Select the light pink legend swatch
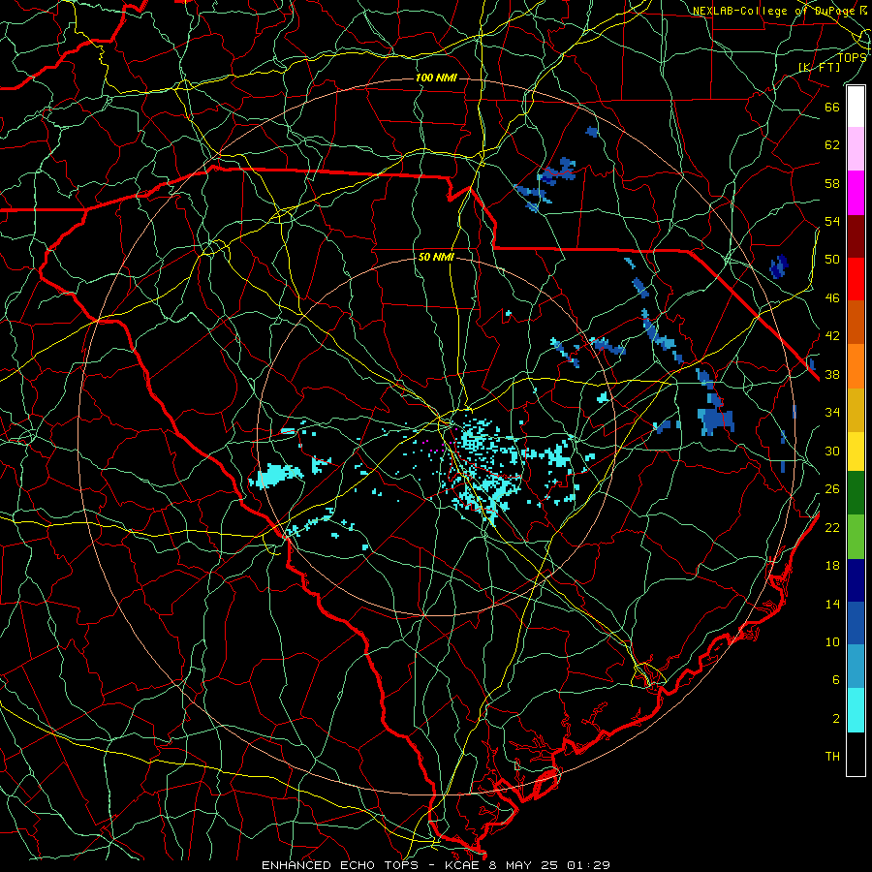Viewport: 872px width, 872px height. 856,149
